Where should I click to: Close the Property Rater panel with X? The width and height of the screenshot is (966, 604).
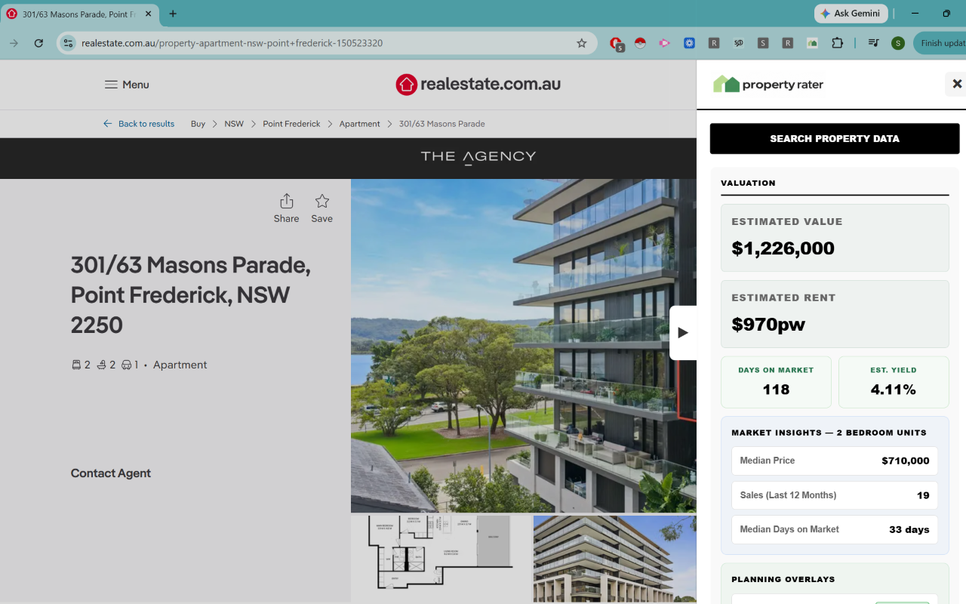click(957, 84)
